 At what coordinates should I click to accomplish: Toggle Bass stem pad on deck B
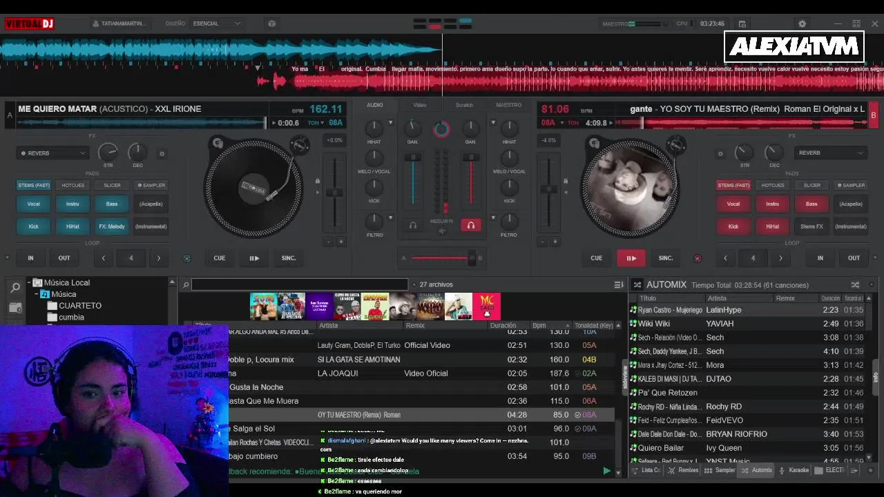[811, 204]
